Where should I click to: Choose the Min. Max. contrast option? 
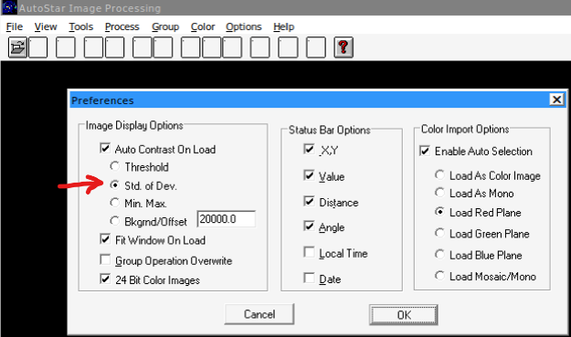(x=115, y=203)
